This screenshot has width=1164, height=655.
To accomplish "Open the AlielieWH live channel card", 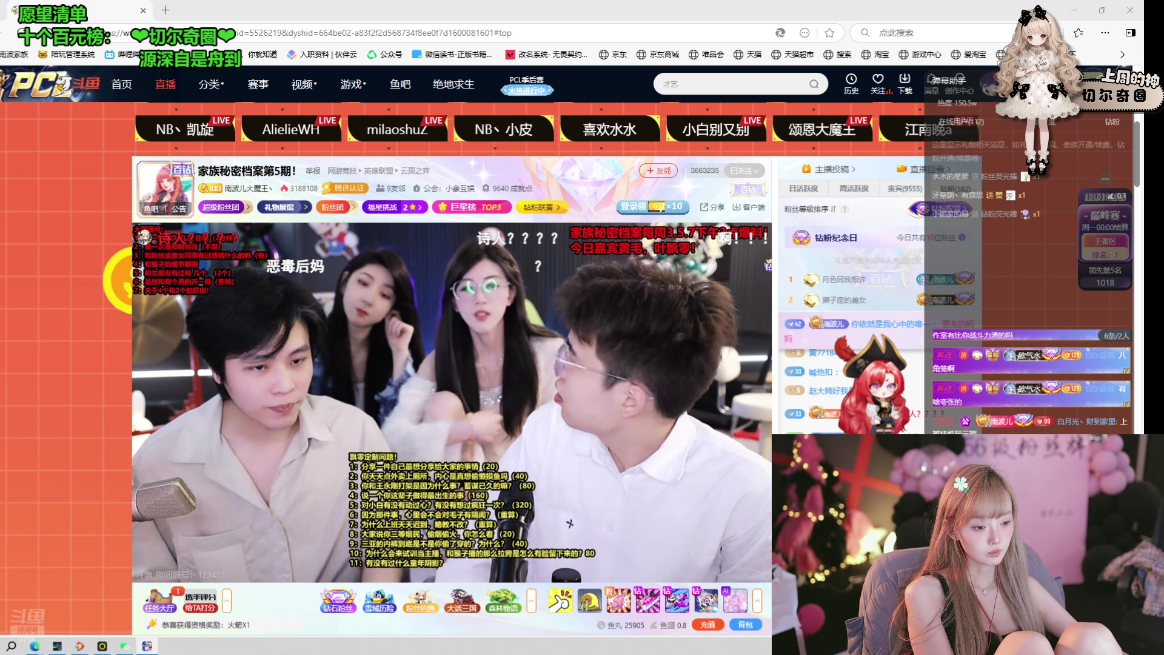I will (291, 129).
